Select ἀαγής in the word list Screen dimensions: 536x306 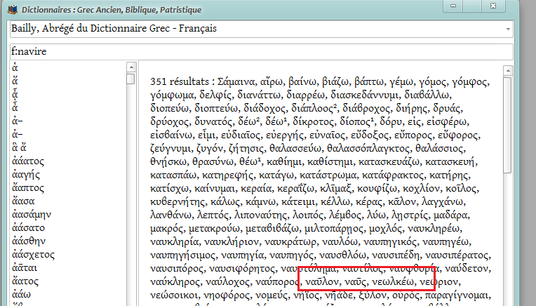[26, 175]
